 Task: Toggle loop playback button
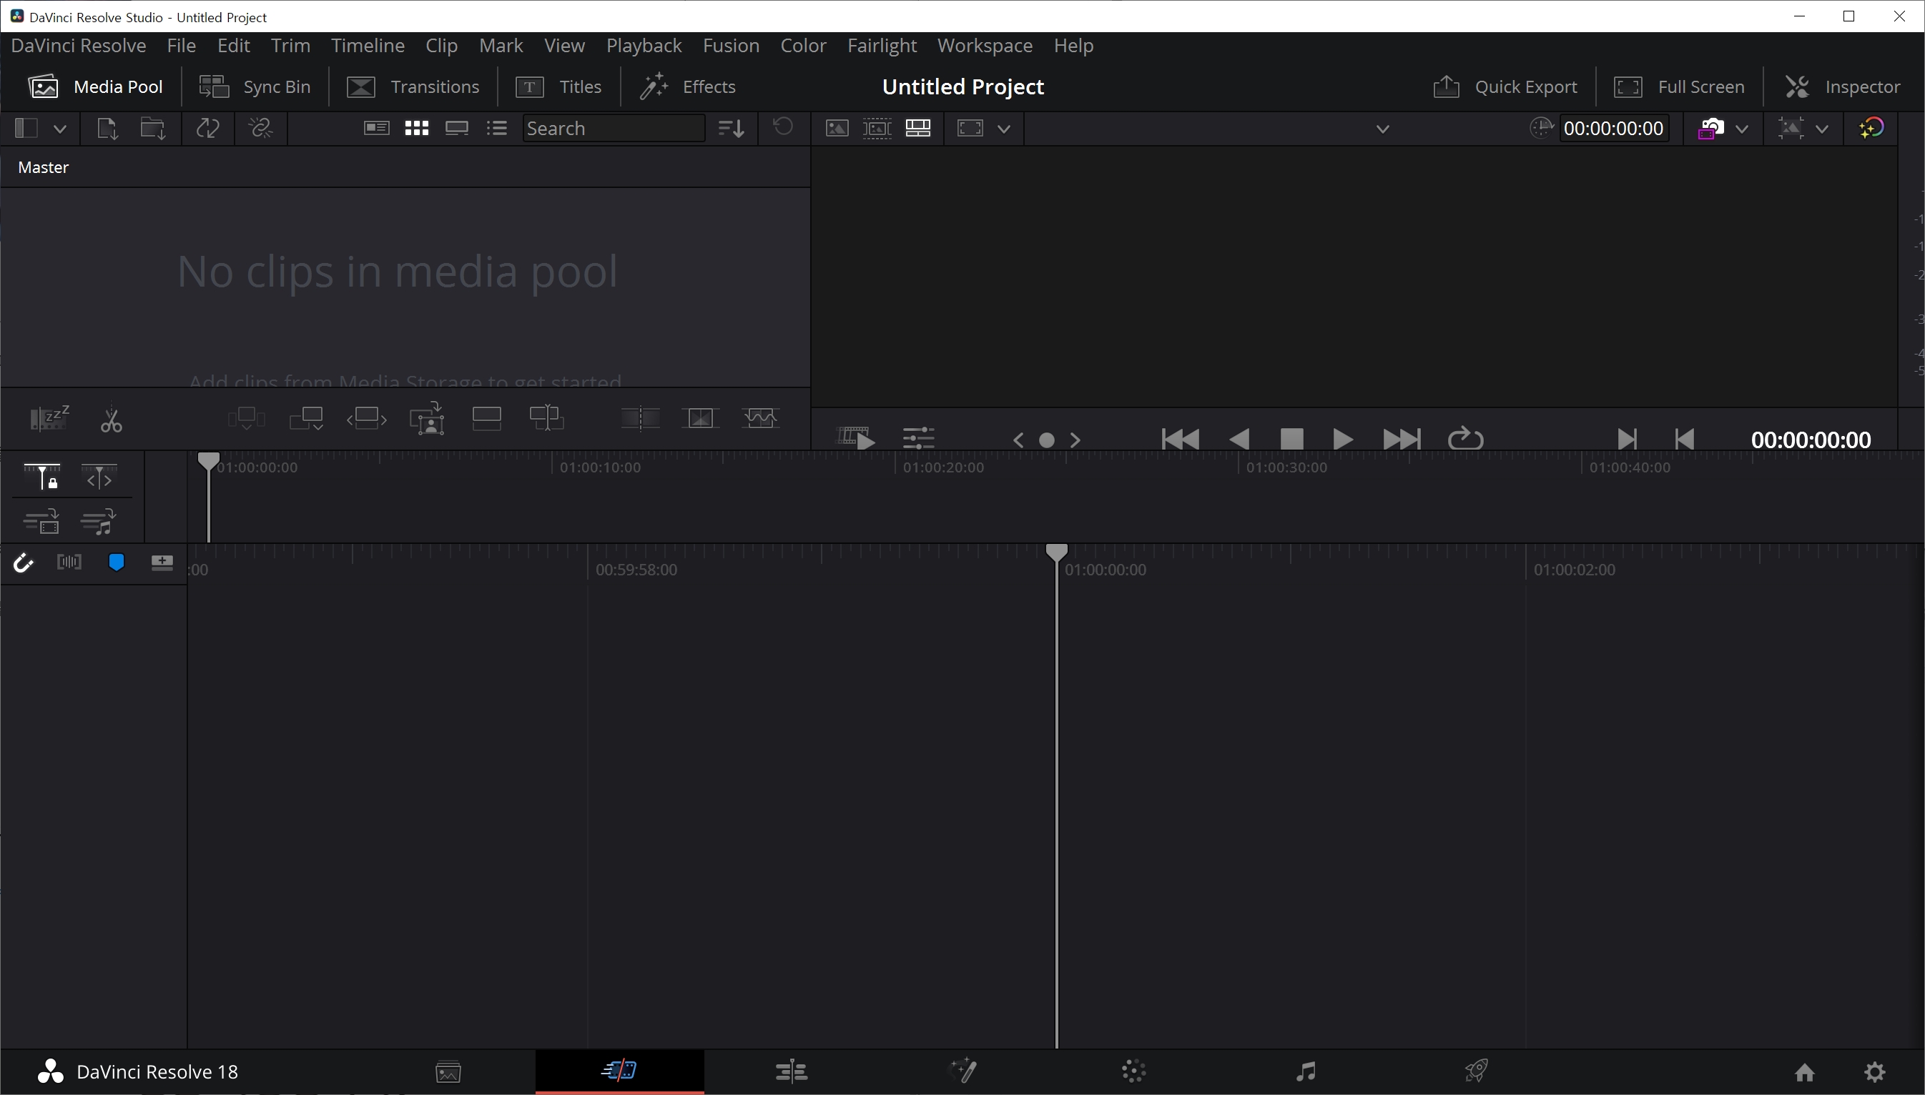[x=1464, y=438]
